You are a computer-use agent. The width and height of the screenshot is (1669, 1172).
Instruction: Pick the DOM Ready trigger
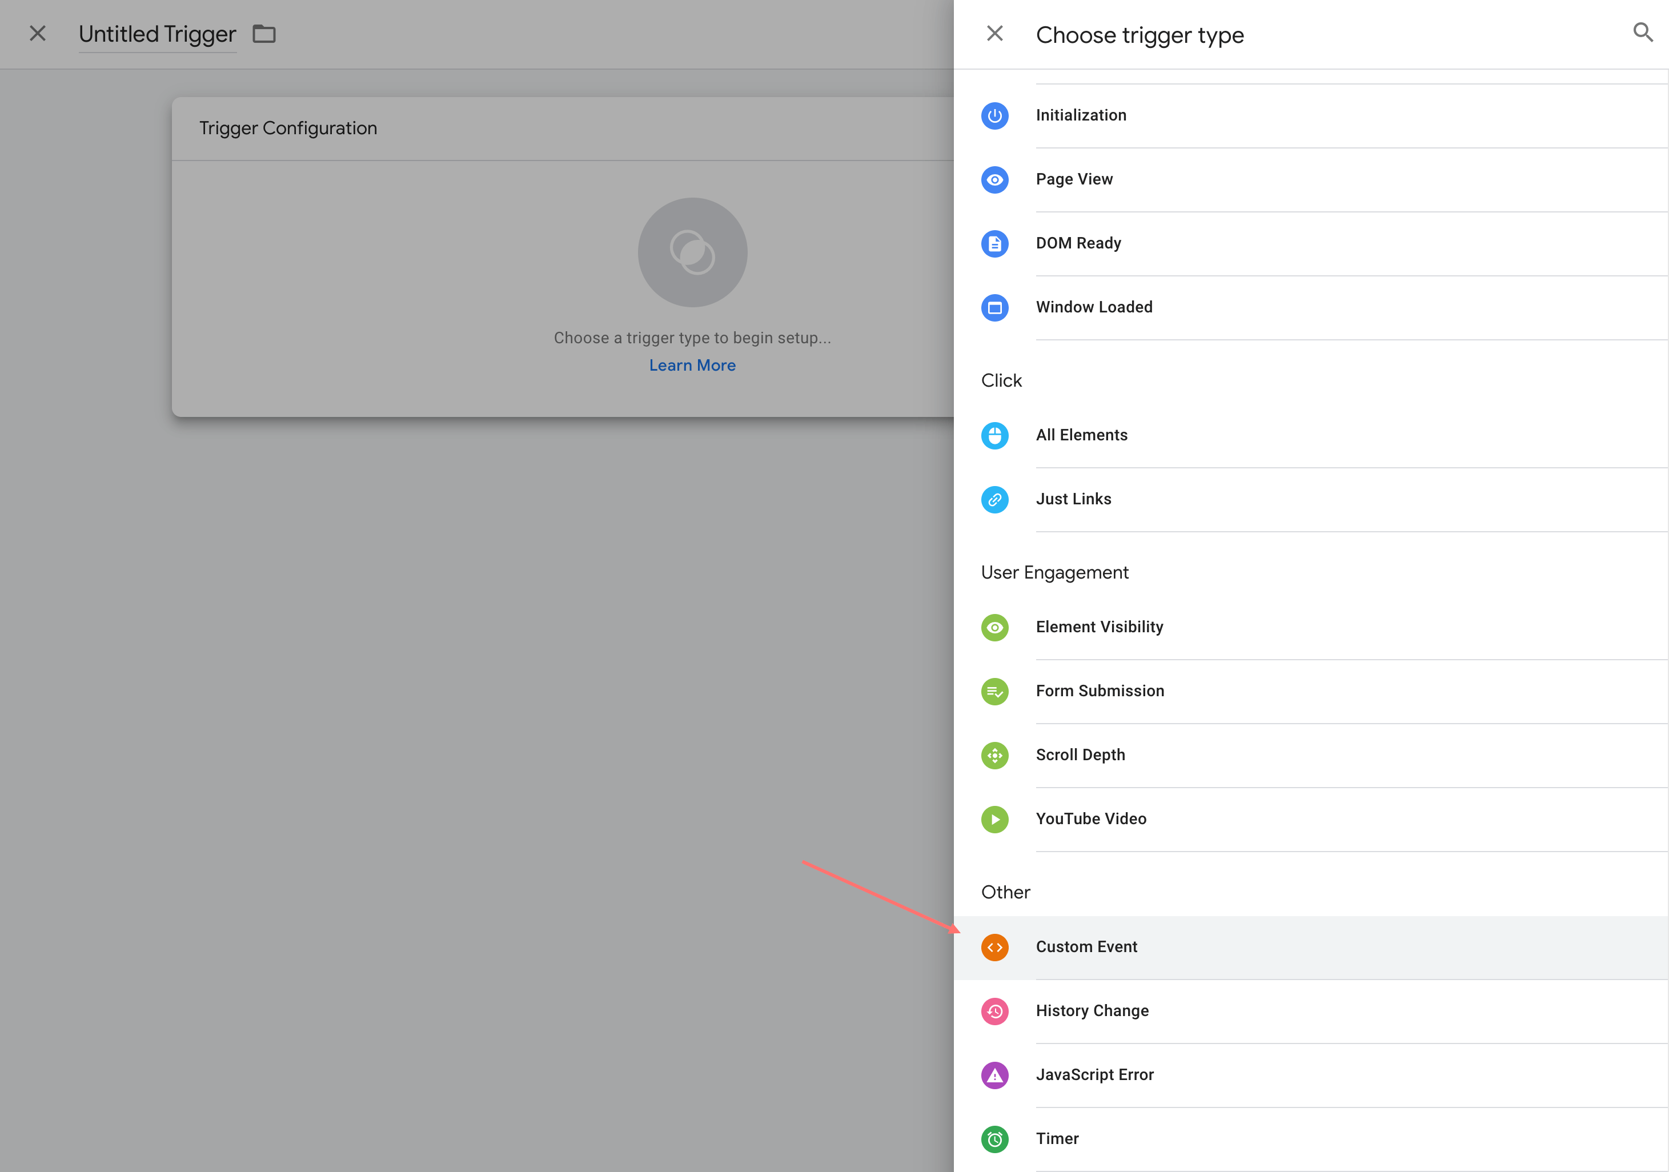1311,243
